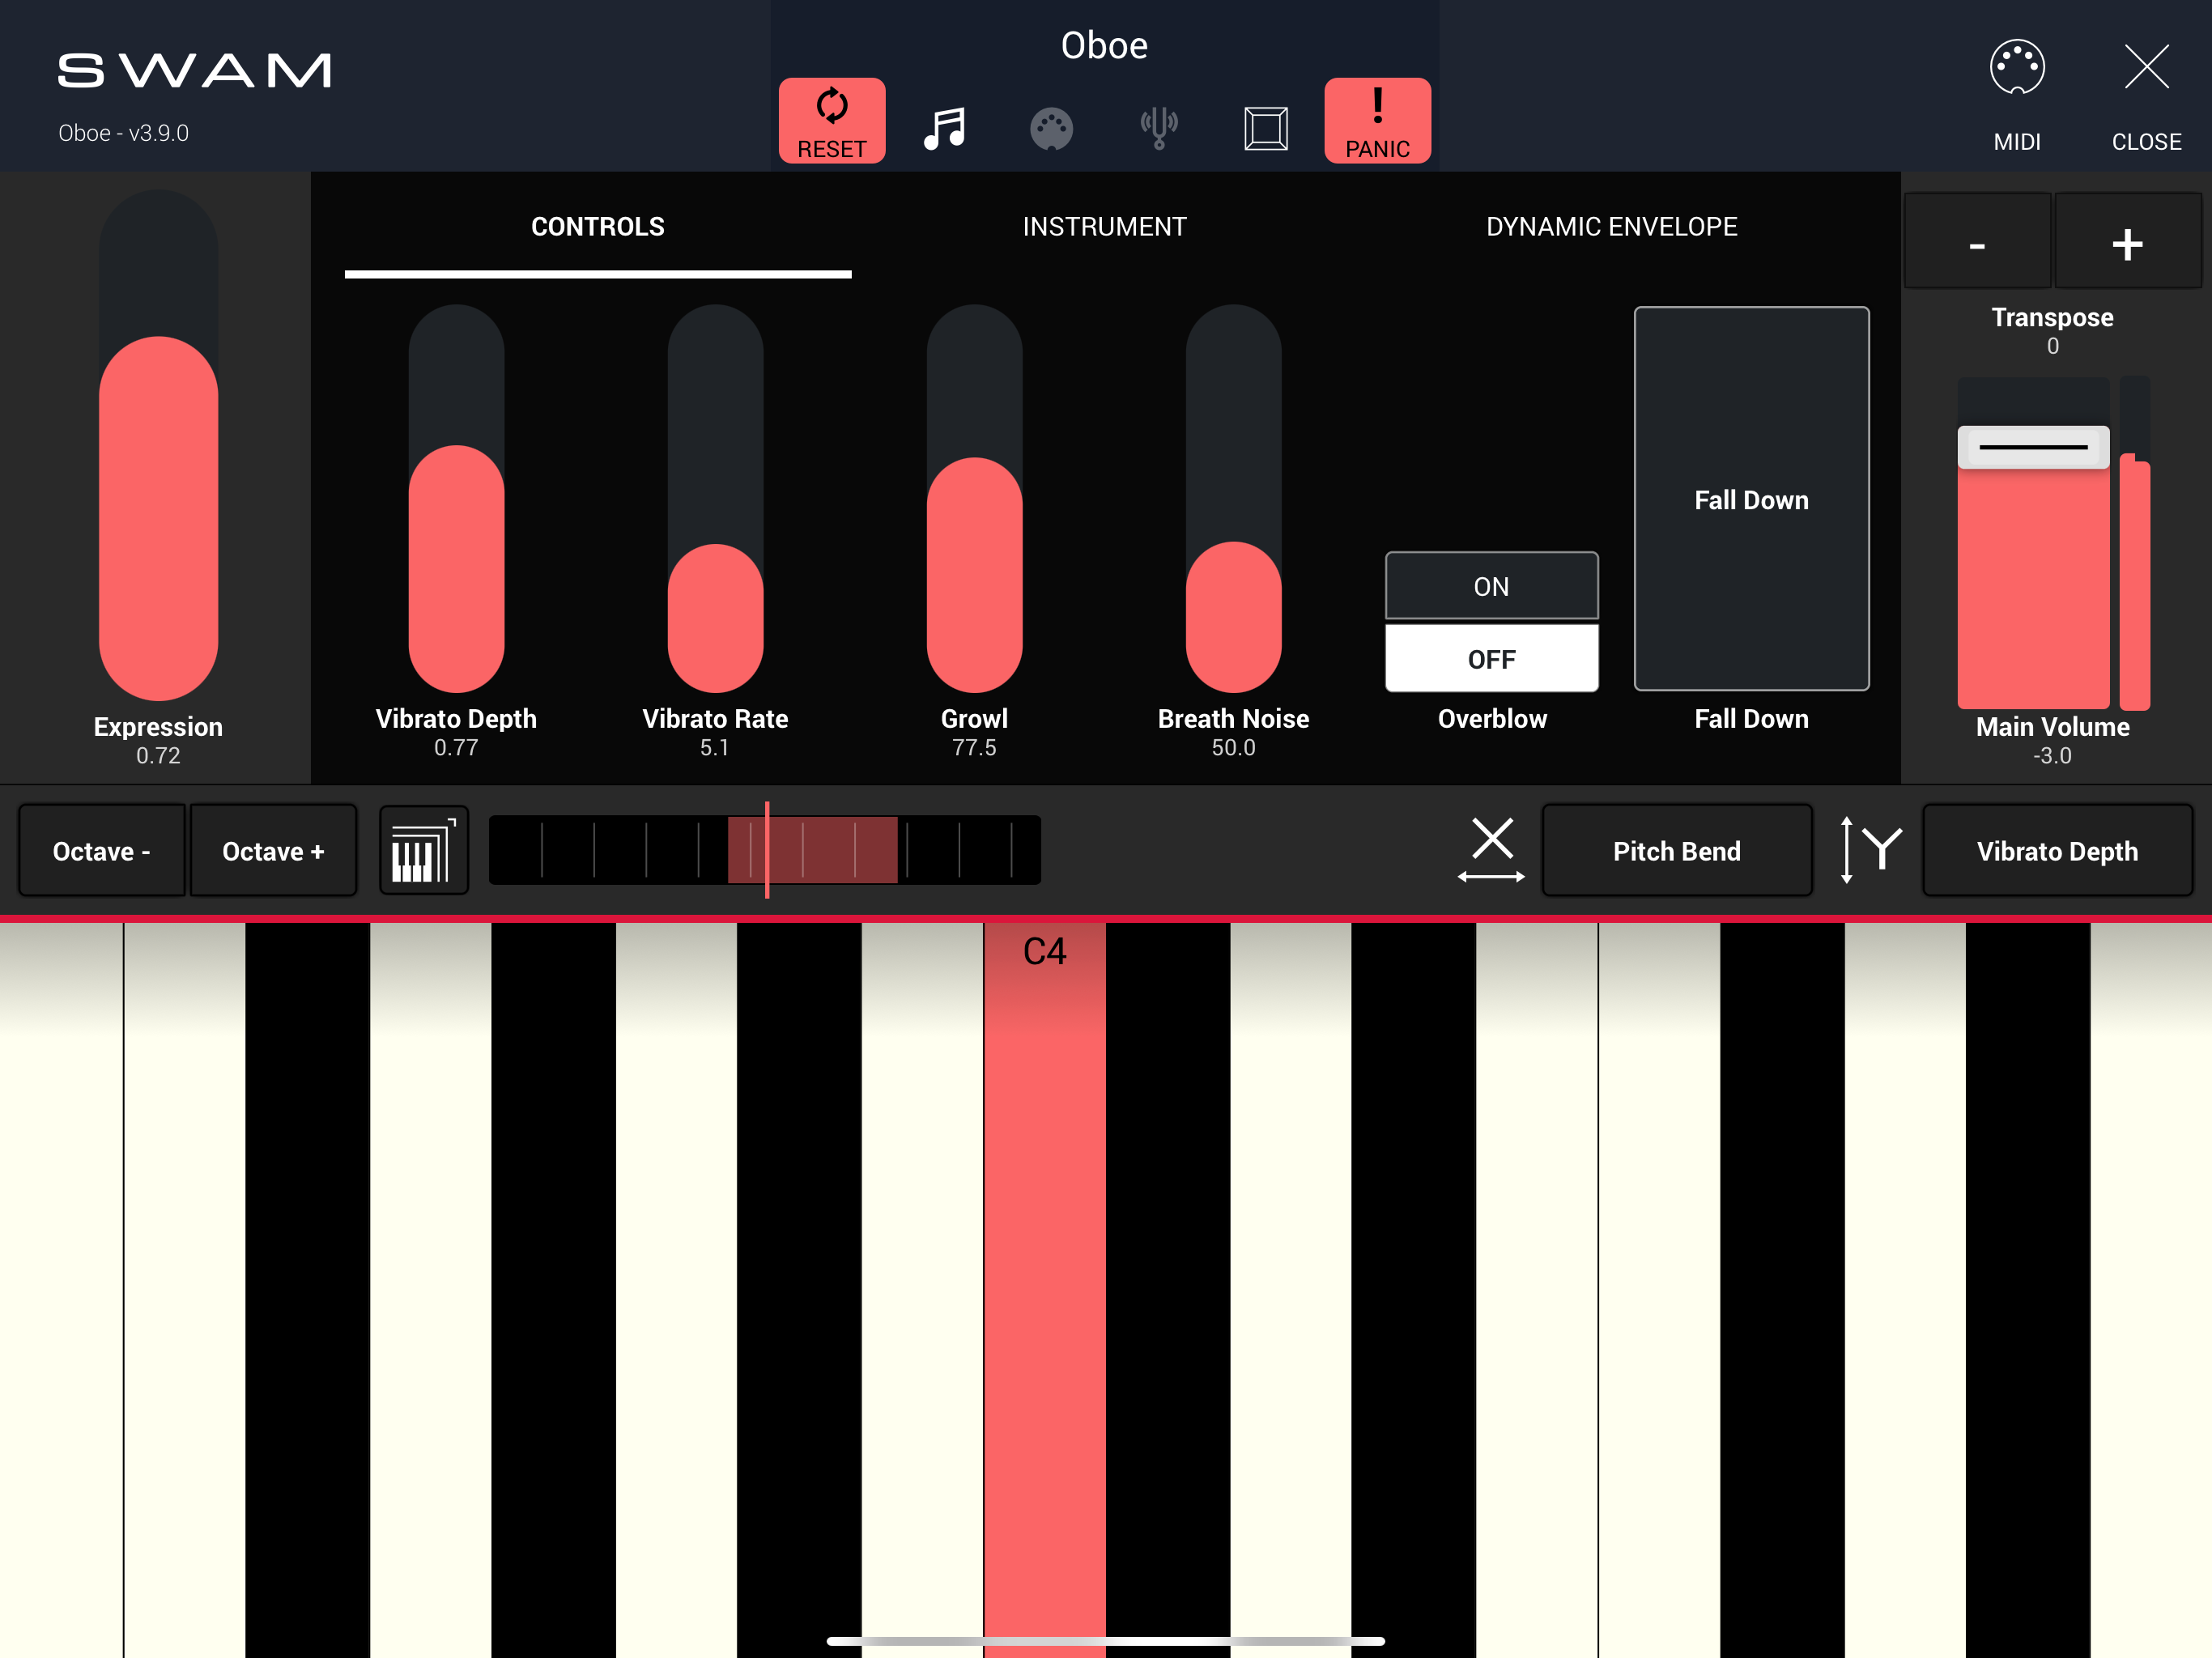Open the DYNAMIC ENVELOPE tab
Viewport: 2212px width, 1658px height.
coord(1611,227)
